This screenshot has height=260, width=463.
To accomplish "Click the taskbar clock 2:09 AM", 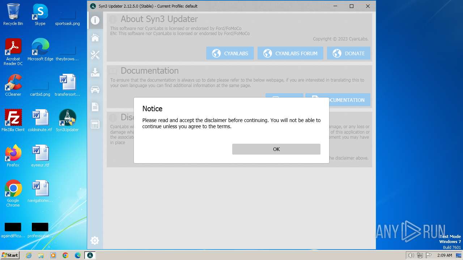I will pyautogui.click(x=445, y=255).
